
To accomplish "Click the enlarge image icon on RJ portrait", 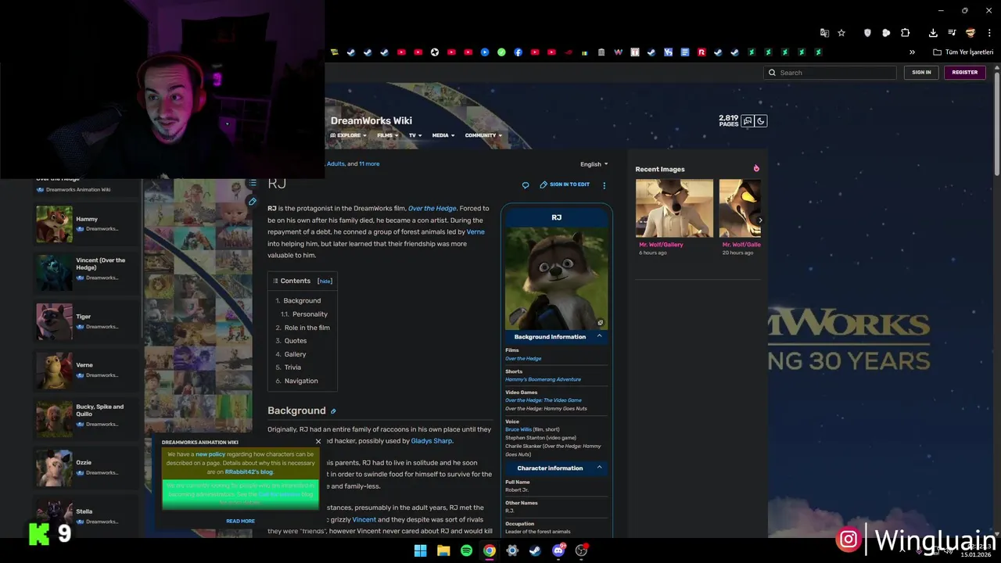I will (601, 322).
